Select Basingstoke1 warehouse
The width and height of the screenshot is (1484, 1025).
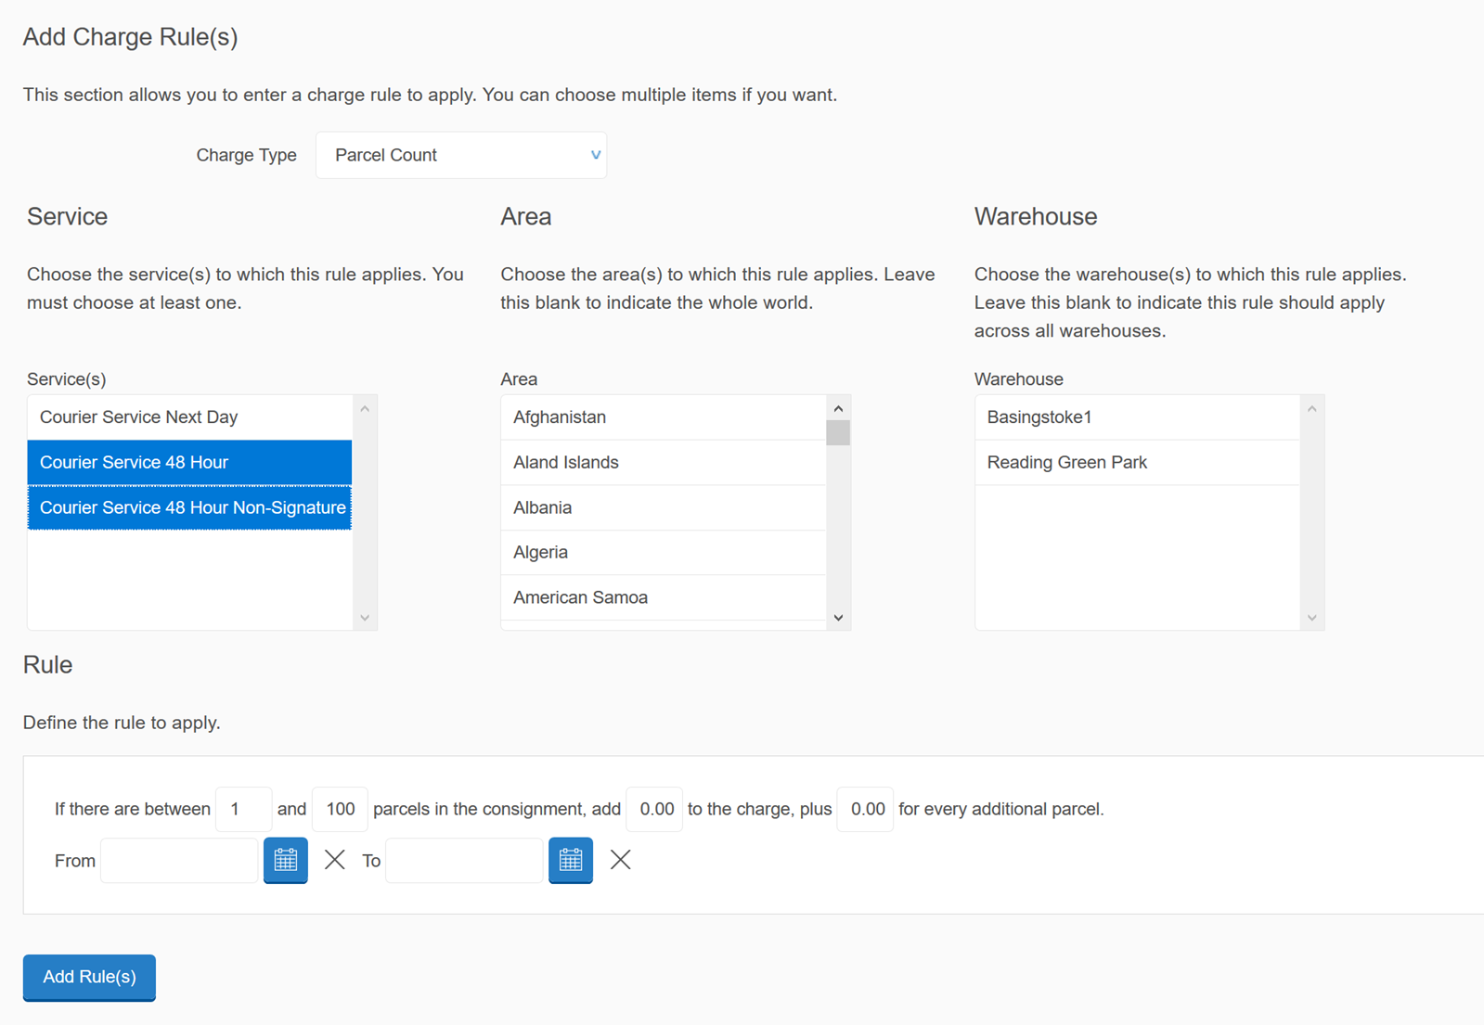1136,417
